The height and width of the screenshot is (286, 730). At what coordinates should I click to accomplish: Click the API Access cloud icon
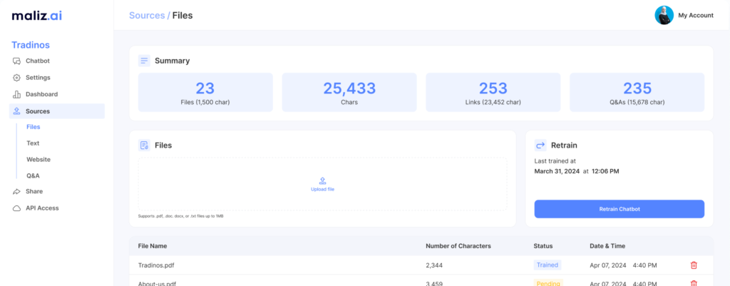(16, 208)
